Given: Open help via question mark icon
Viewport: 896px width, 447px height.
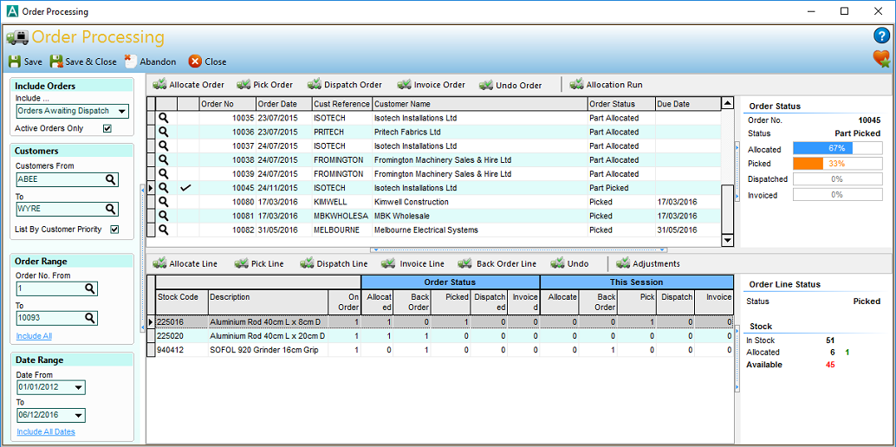Looking at the screenshot, I should [x=882, y=36].
